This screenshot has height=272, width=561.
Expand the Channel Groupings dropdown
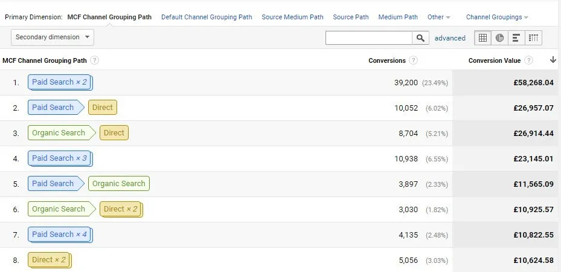[x=497, y=17]
